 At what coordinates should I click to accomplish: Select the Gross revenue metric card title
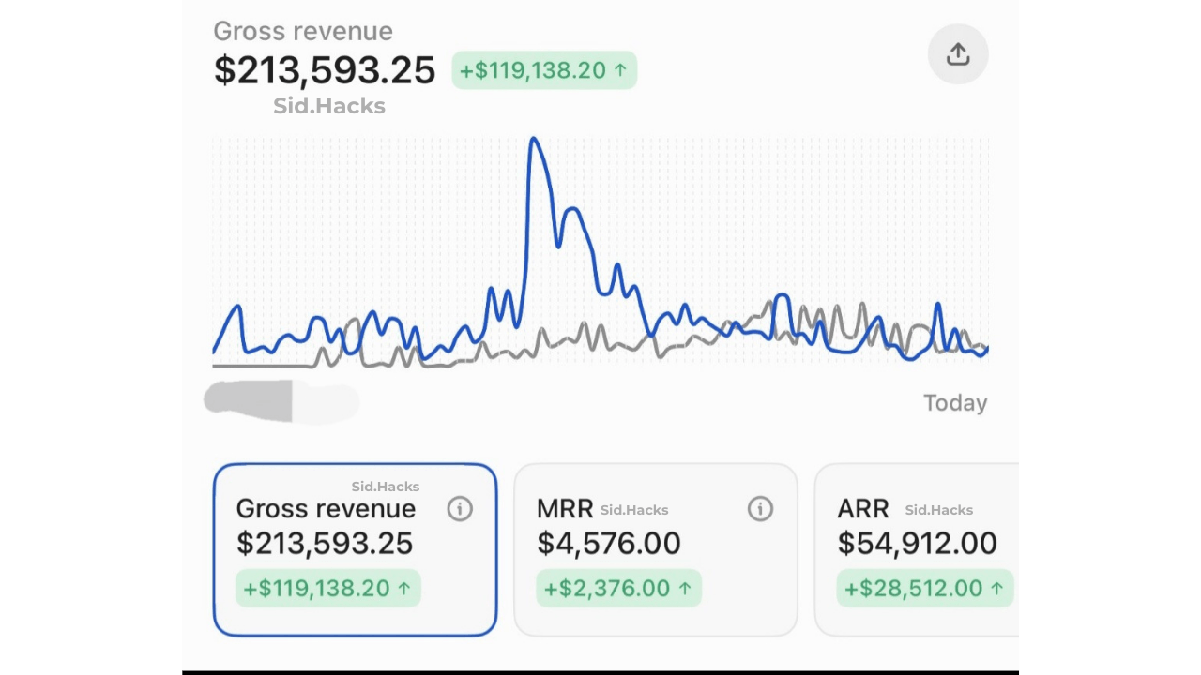326,509
